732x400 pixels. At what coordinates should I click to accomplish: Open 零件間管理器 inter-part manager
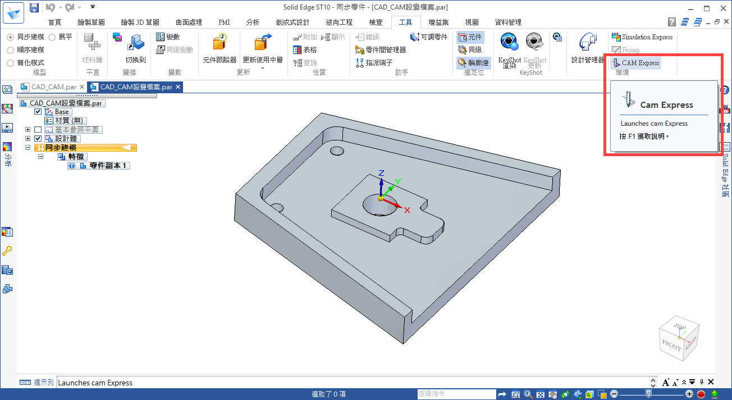(x=381, y=50)
